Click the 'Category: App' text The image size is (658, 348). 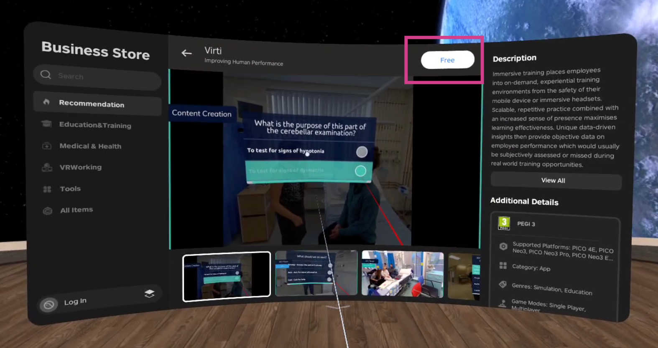click(x=531, y=268)
